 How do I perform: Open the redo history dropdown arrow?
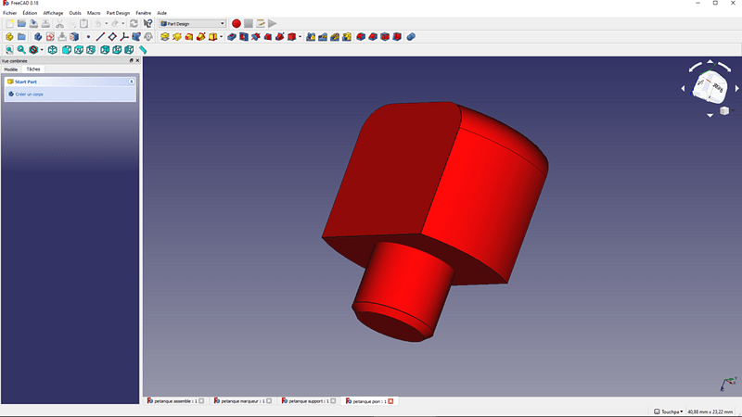pos(123,24)
